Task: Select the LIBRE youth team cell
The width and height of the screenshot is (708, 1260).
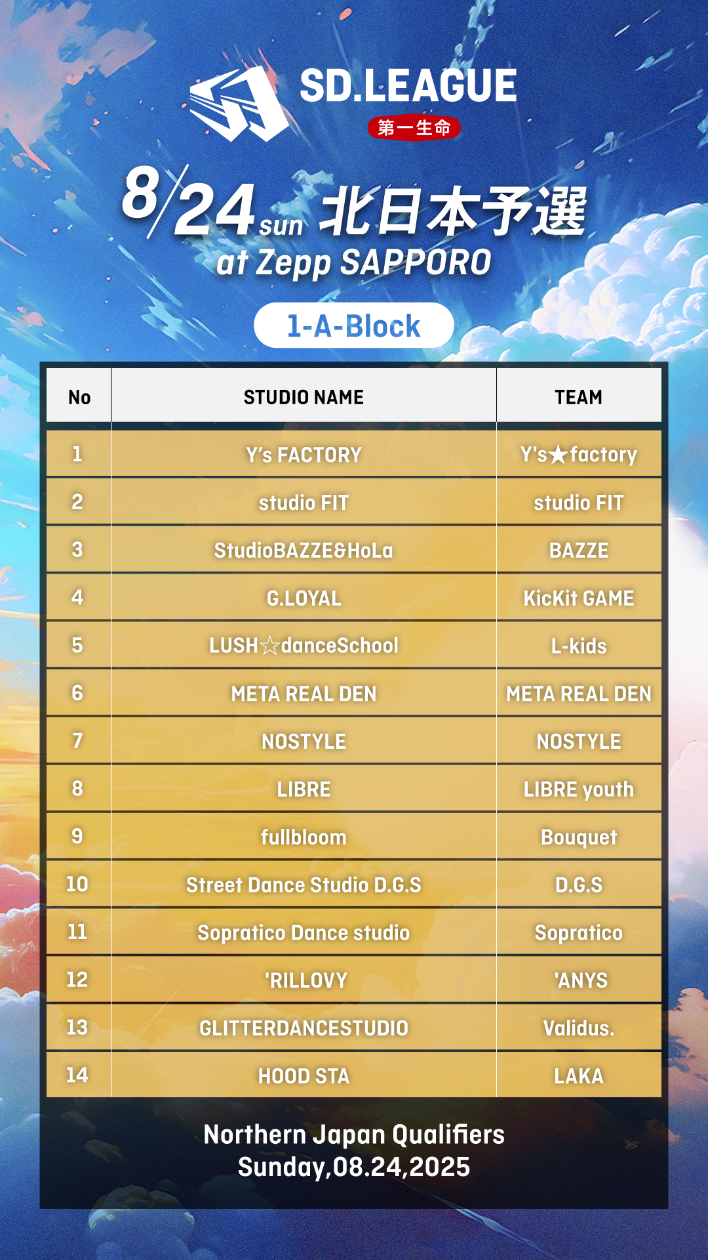Action: tap(579, 789)
